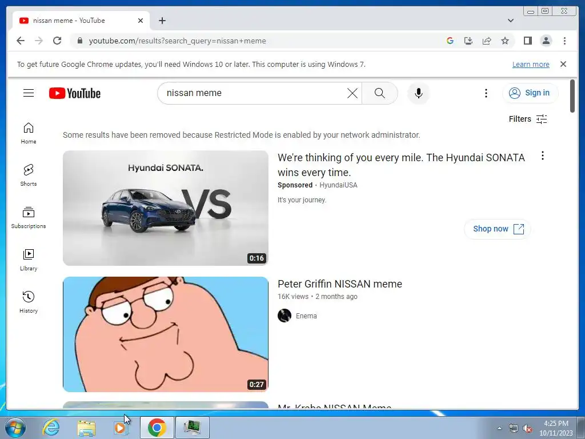Viewport: 585px width, 439px height.
Task: Open Shorts in the sidebar
Action: pyautogui.click(x=29, y=175)
